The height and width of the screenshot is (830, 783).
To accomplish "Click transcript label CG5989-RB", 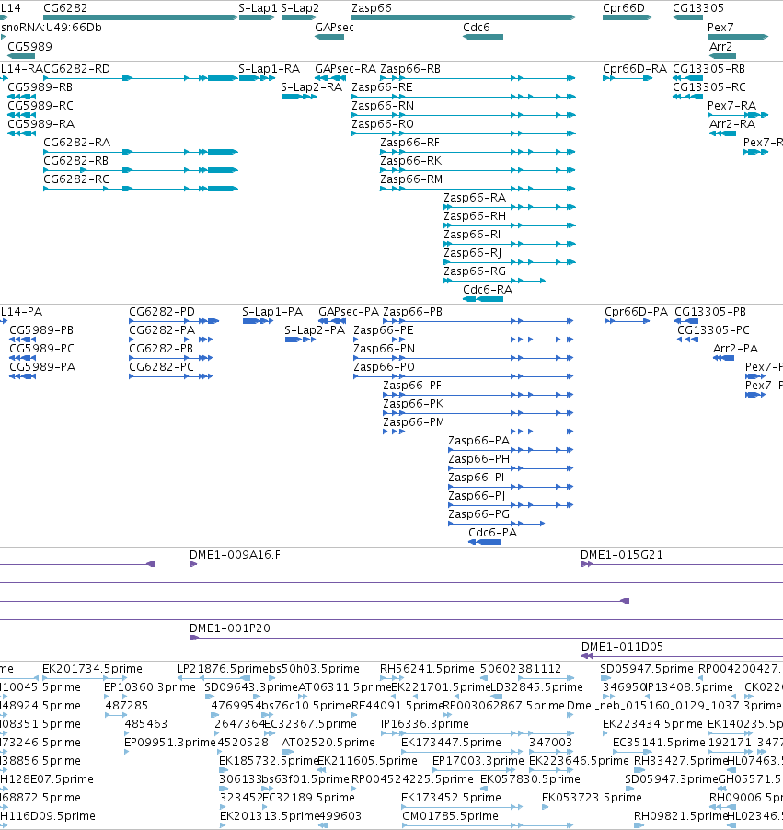I will point(40,86).
